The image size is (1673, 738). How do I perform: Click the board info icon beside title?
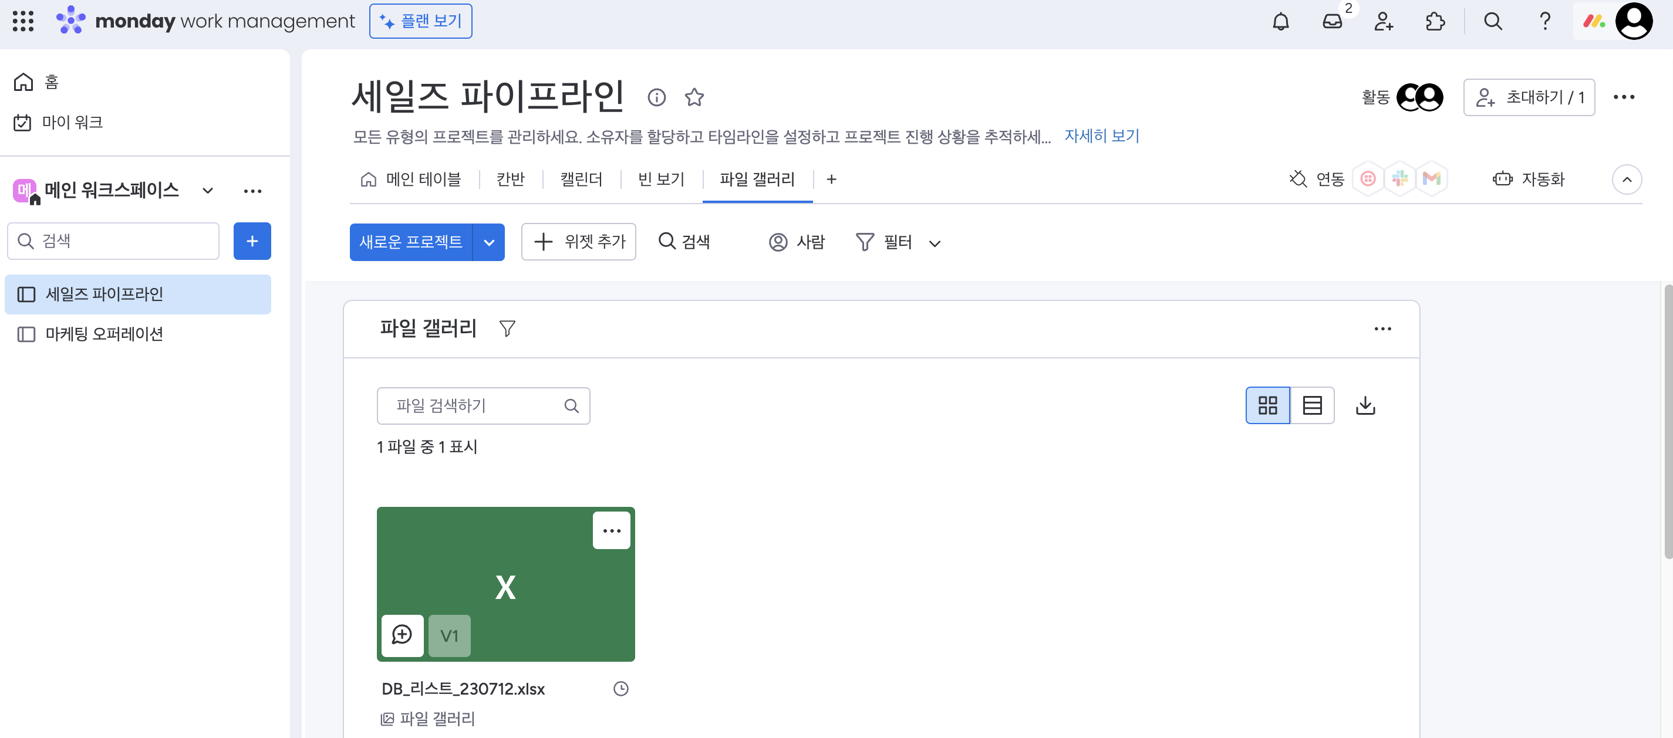657,97
